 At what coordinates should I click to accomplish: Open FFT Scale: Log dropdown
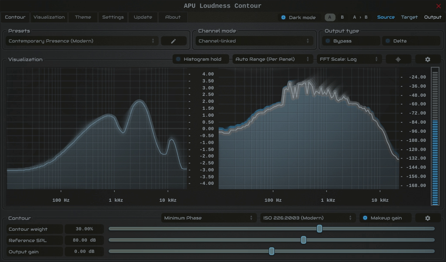349,59
